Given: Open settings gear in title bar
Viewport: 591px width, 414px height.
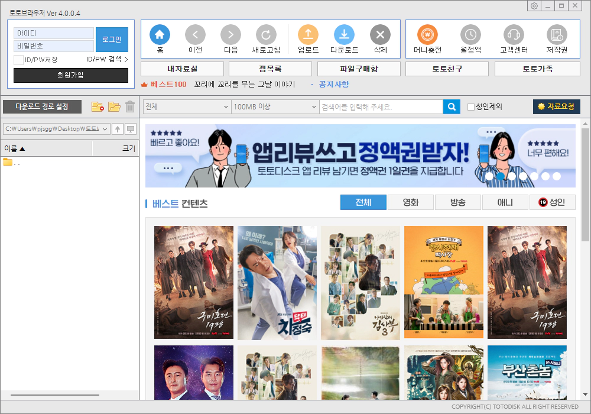Looking at the screenshot, I should (x=534, y=6).
